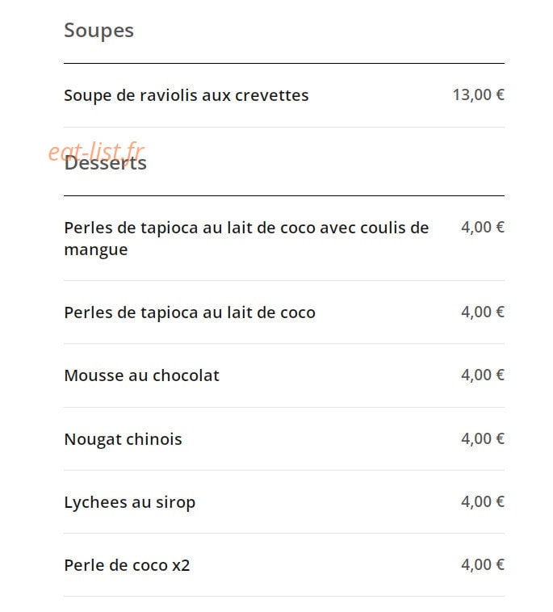Click the divider line under Soupes heading
Viewport: 553px width, 612px height.
click(284, 63)
